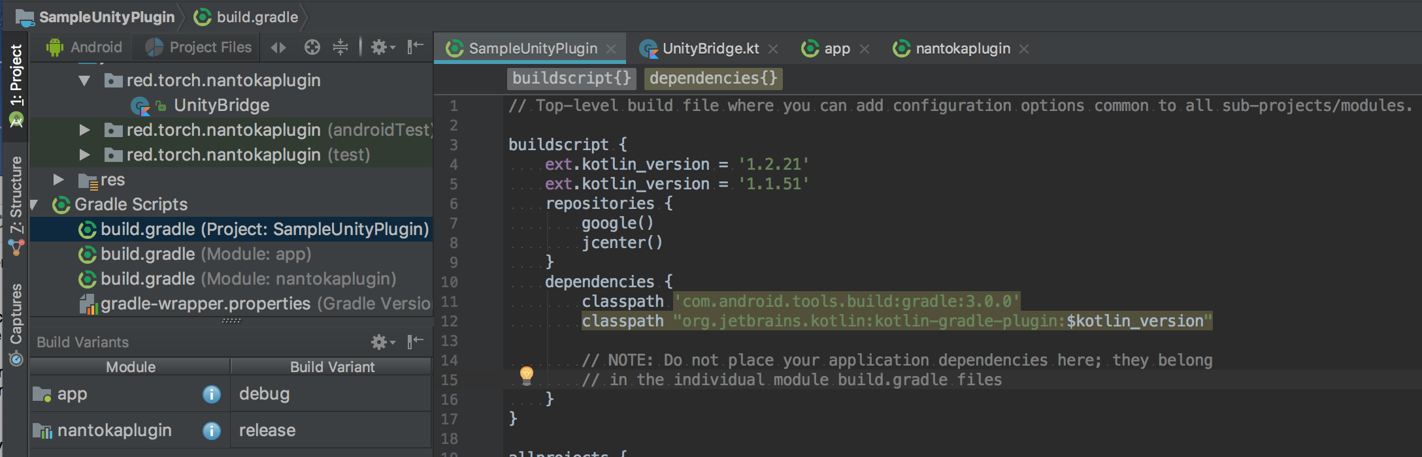Viewport: 1422px width, 457px height.
Task: Expand red.torch.nantokaplugin (androidTest) package
Action: coord(84,130)
